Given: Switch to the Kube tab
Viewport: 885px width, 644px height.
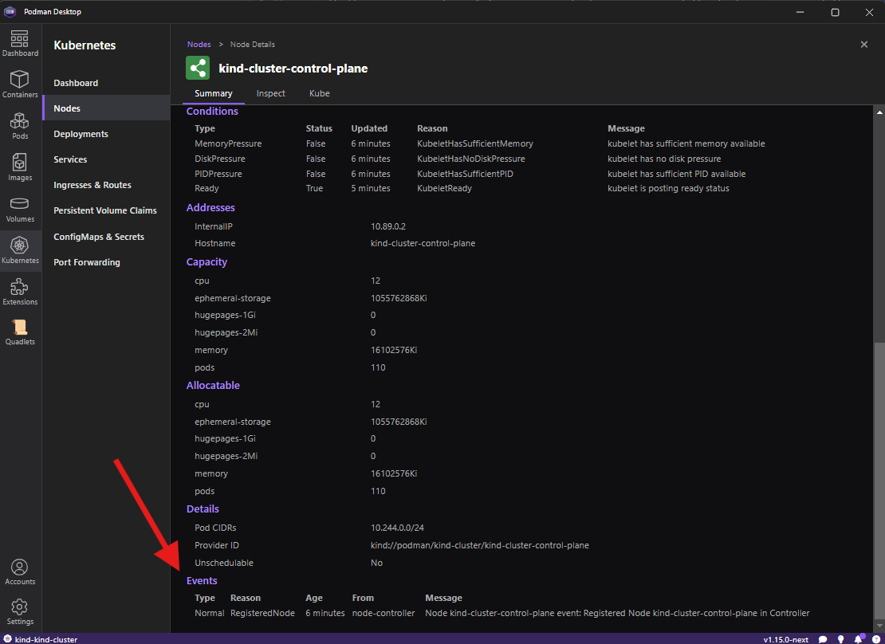Looking at the screenshot, I should pos(319,93).
